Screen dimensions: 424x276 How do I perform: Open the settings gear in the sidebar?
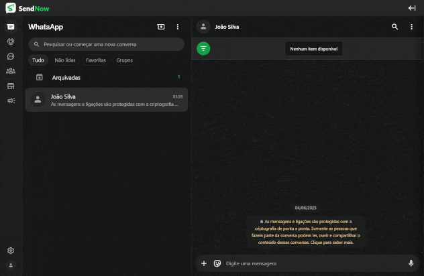pos(11,251)
